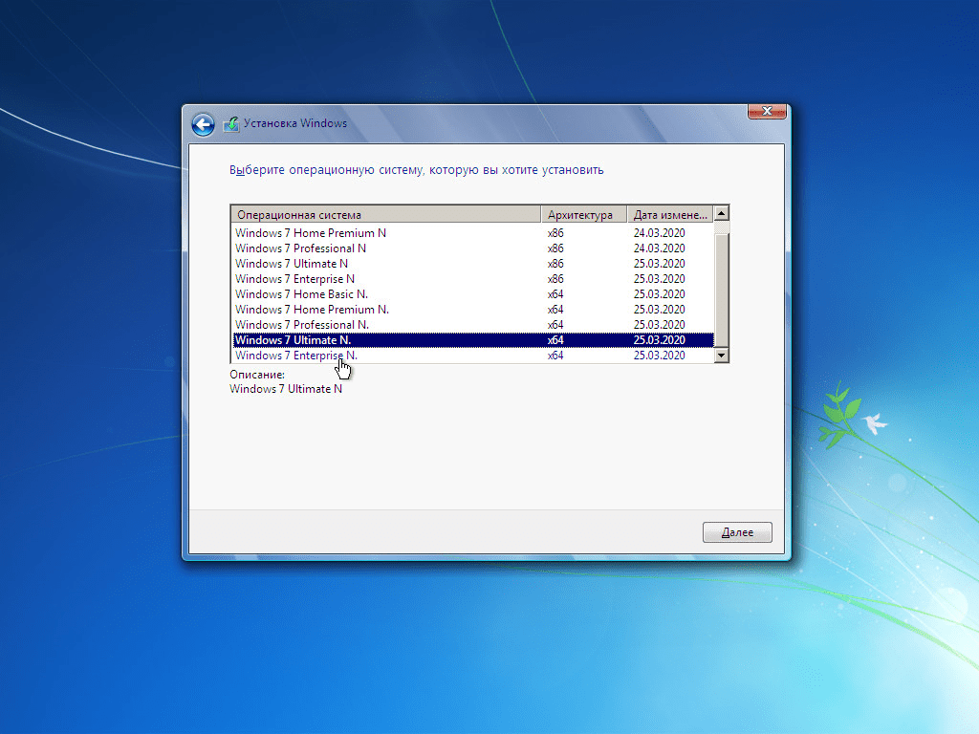Sort by Архитектура column header
979x734 pixels.
click(x=584, y=214)
